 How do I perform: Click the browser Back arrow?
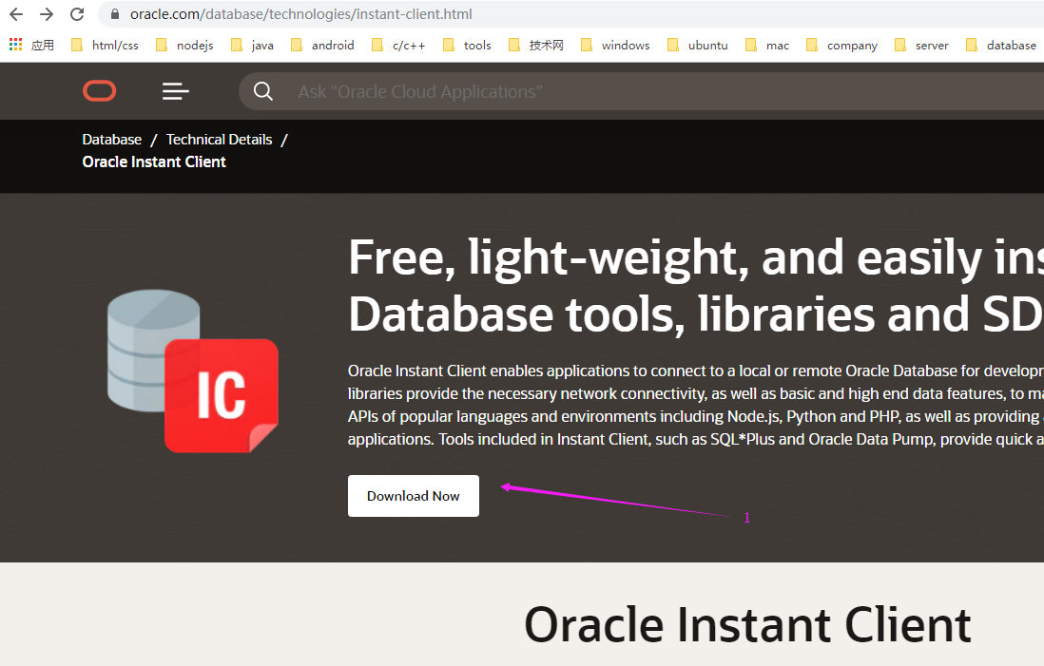coord(16,14)
